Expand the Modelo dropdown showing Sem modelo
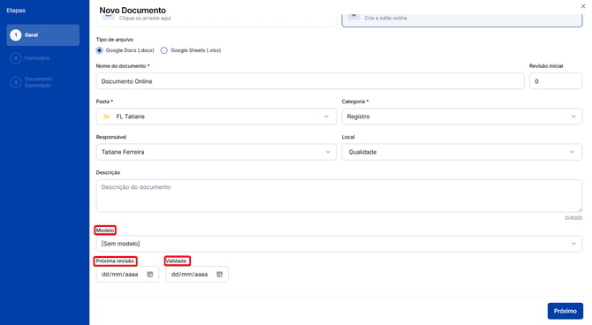592x325 pixels. pyautogui.click(x=339, y=244)
